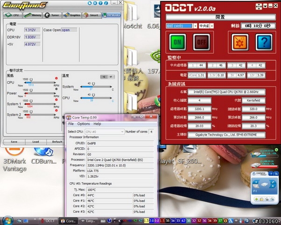The height and width of the screenshot is (225, 281).
Task: Click the OCCT taskbar button
Action: pyautogui.click(x=49, y=221)
